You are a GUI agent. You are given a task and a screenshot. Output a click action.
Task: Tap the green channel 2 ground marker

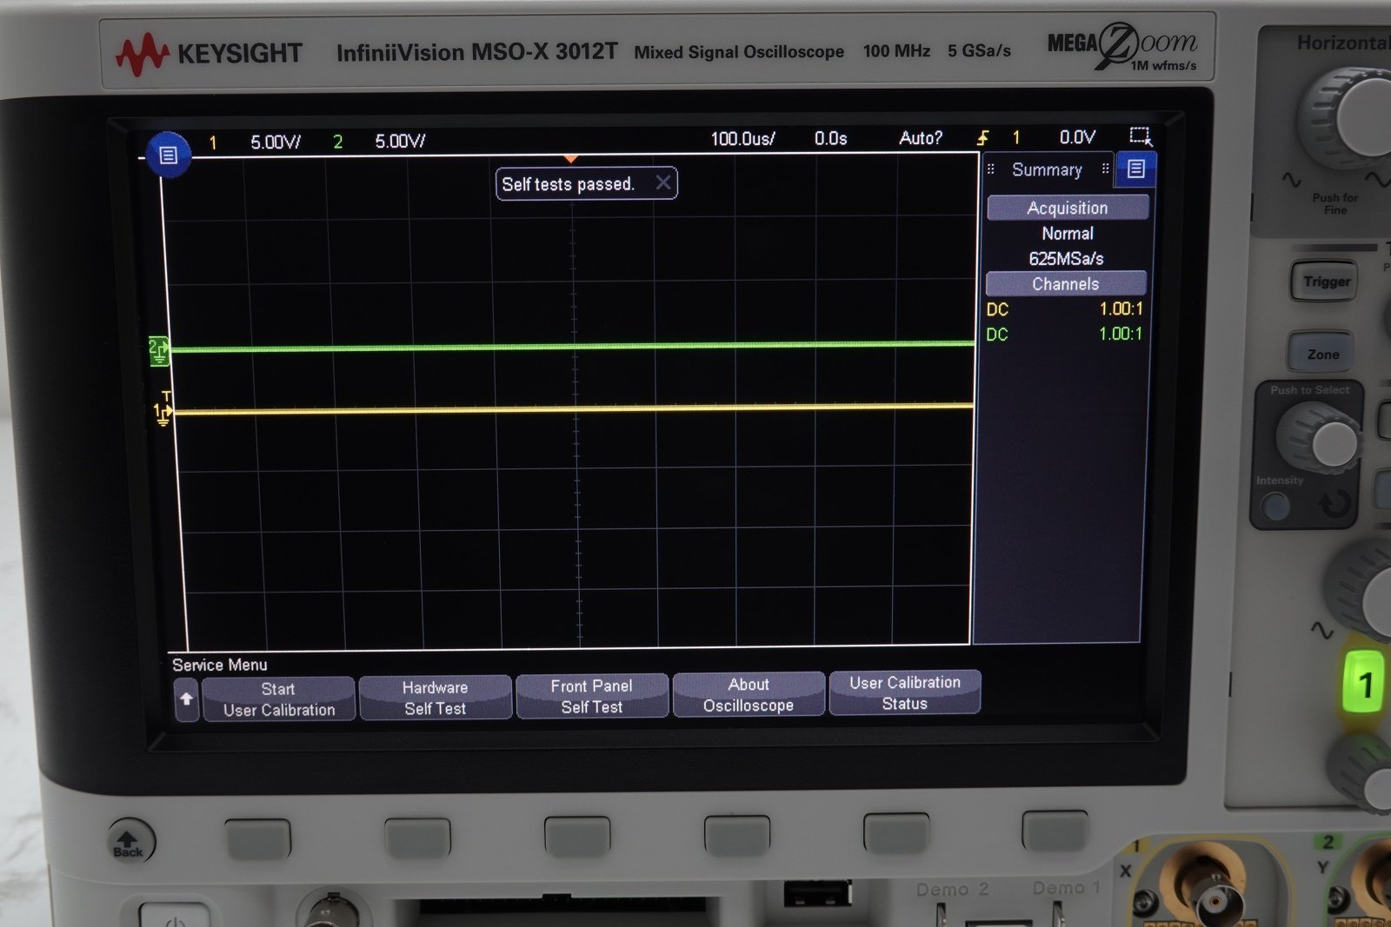pos(159,350)
